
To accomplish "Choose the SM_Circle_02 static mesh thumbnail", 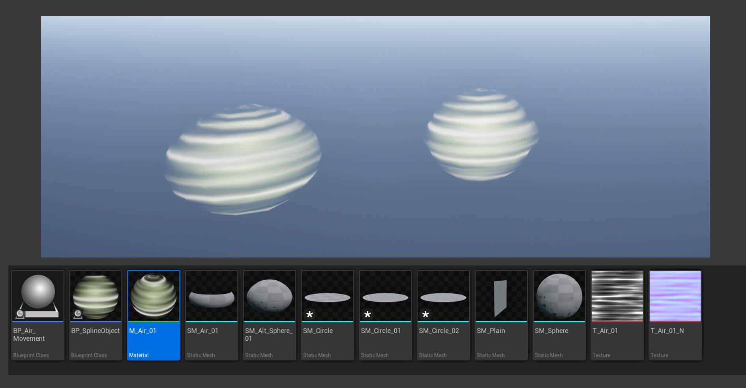I will 443,296.
